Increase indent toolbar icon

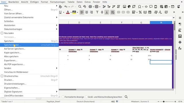(x=166, y=12)
